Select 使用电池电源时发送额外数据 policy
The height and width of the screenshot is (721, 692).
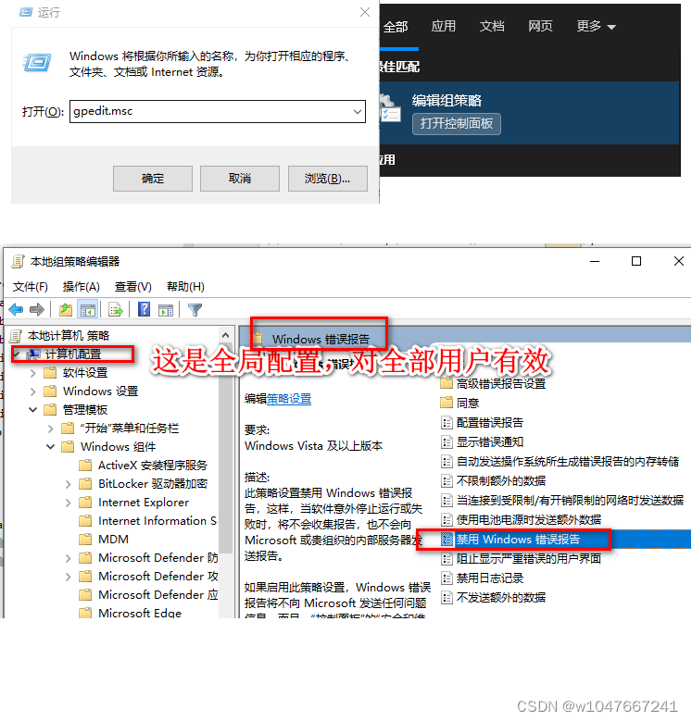(x=528, y=519)
